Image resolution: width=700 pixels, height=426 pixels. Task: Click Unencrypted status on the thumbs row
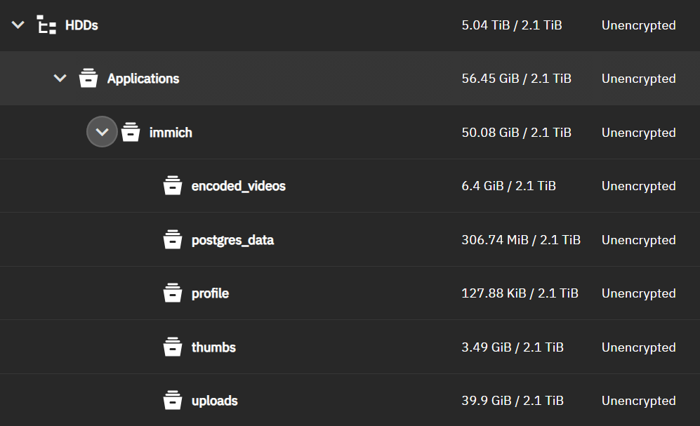638,347
